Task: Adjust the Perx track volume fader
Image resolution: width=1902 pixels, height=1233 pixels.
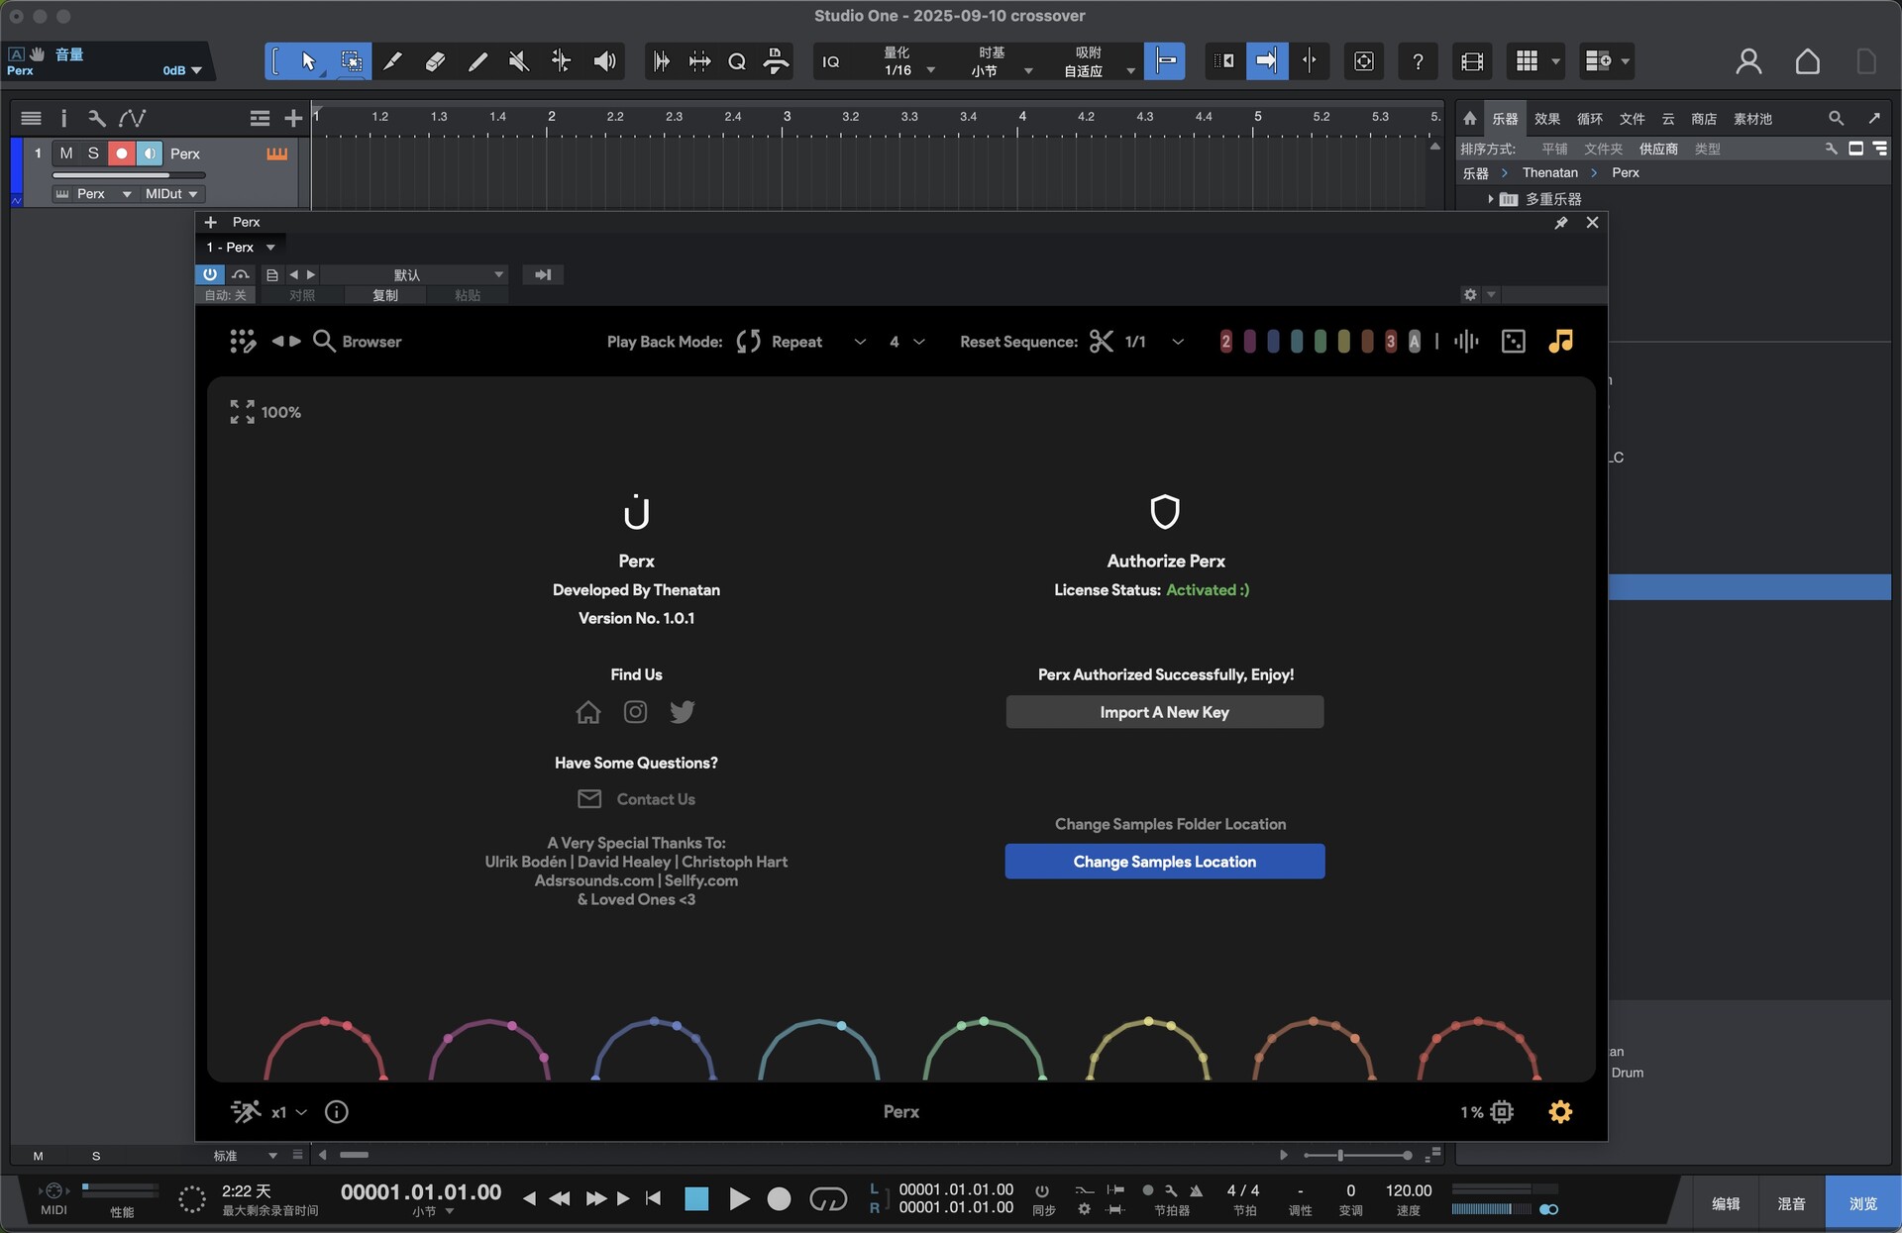Action: tap(129, 176)
